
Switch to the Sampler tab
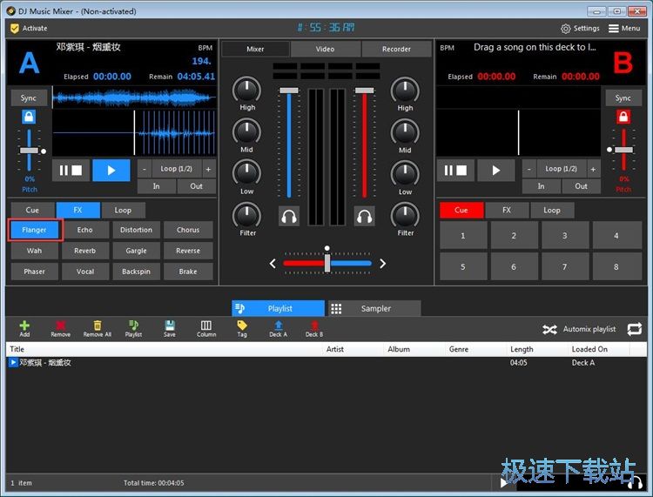[373, 308]
